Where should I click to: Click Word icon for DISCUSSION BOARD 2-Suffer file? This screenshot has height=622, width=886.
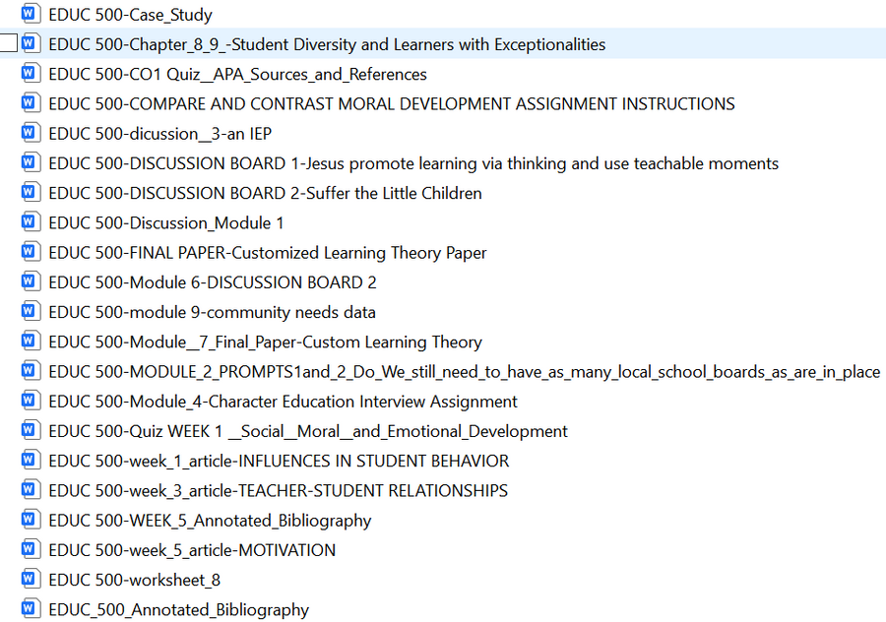pos(31,192)
